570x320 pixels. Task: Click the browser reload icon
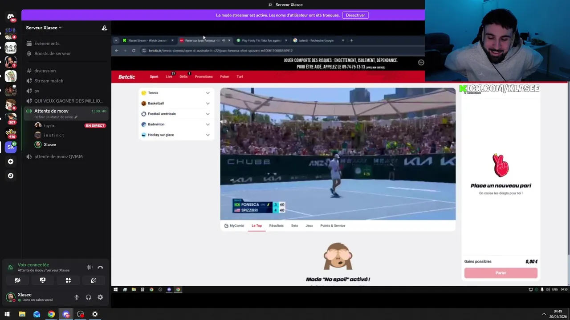(x=134, y=51)
